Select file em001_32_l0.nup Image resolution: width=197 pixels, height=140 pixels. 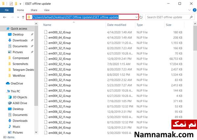pyautogui.click(x=59, y=43)
